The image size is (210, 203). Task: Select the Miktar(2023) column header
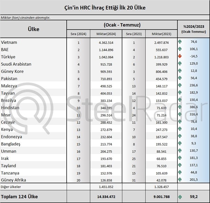pos(161,34)
